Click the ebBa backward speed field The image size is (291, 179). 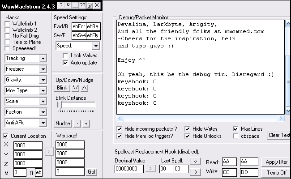[94, 26]
